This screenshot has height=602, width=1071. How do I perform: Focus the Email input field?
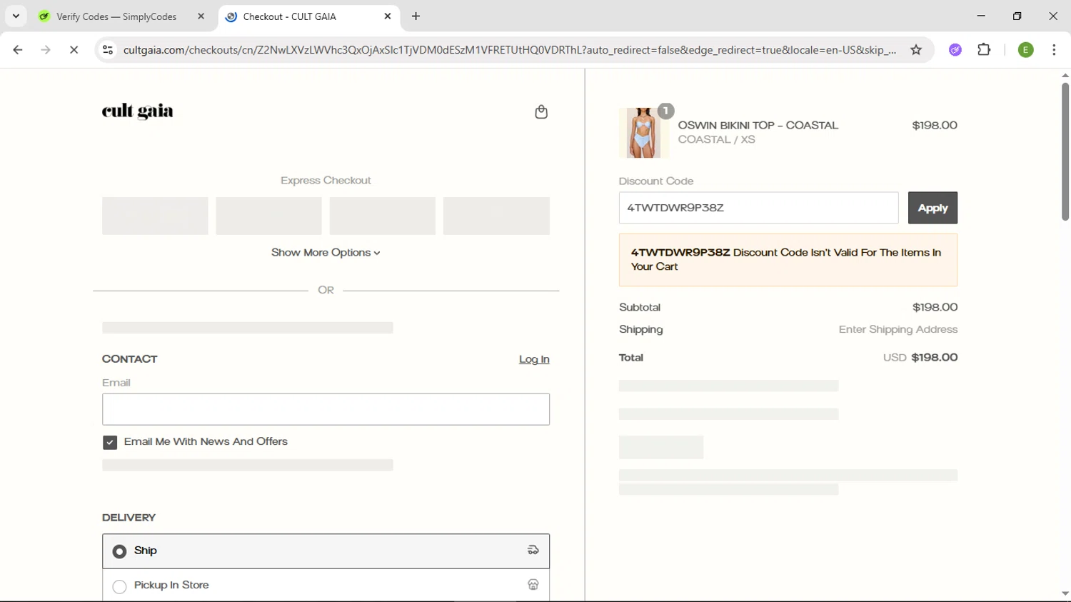[326, 409]
